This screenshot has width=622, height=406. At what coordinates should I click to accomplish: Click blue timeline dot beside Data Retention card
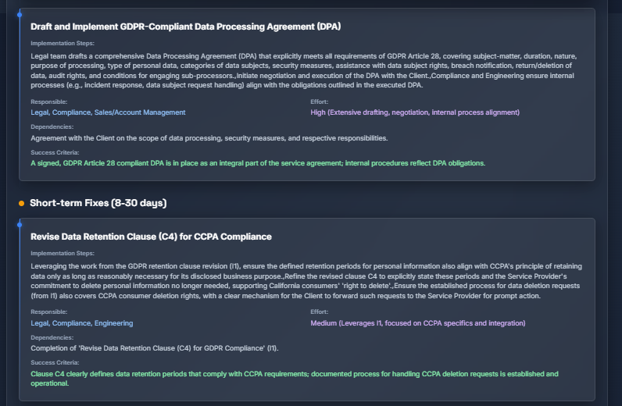(20, 225)
